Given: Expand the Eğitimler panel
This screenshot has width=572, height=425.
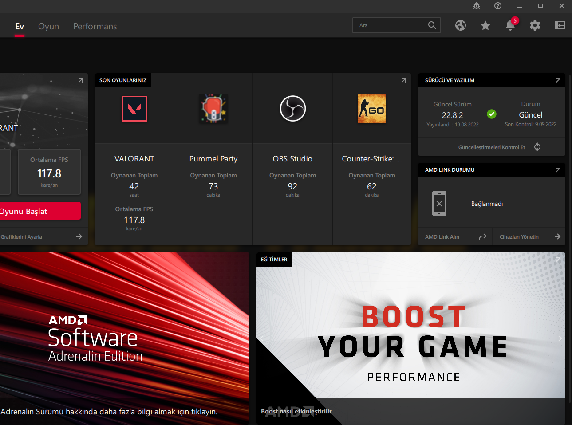Looking at the screenshot, I should pos(558,260).
